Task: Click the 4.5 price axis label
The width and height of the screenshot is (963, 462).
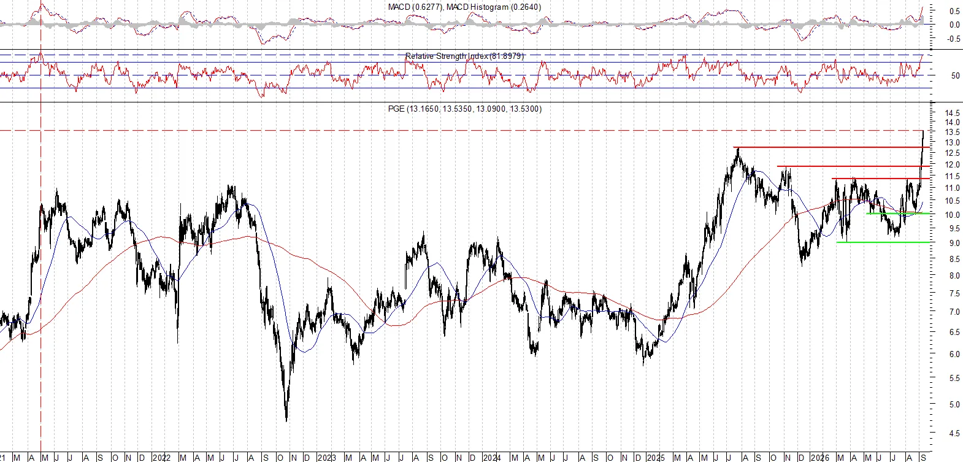Action: click(955, 433)
